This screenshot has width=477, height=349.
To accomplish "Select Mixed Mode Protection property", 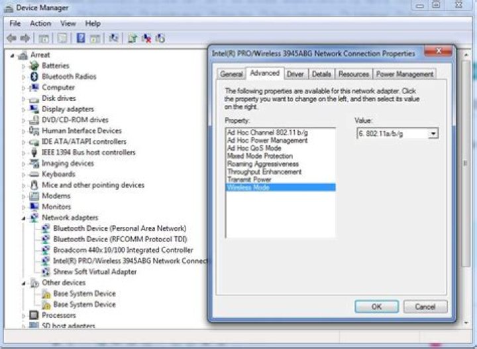I will point(280,156).
